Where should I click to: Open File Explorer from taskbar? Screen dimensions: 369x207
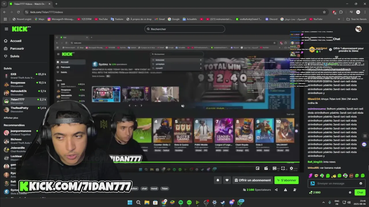147,202
